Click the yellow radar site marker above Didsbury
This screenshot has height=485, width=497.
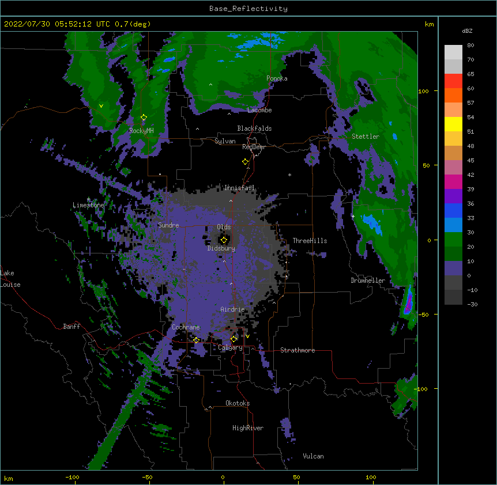(x=224, y=240)
